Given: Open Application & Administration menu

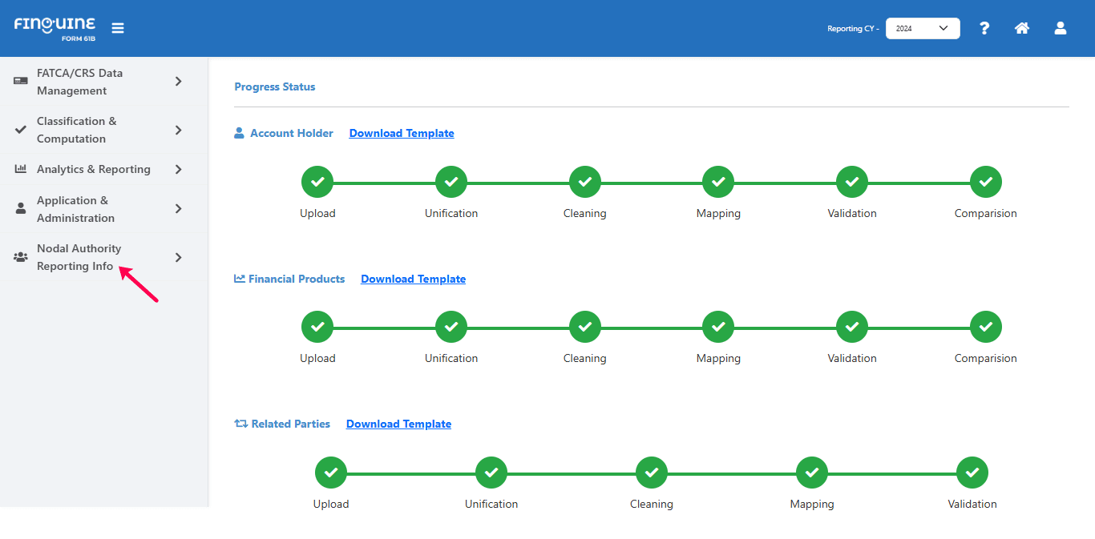Looking at the screenshot, I should [75, 209].
